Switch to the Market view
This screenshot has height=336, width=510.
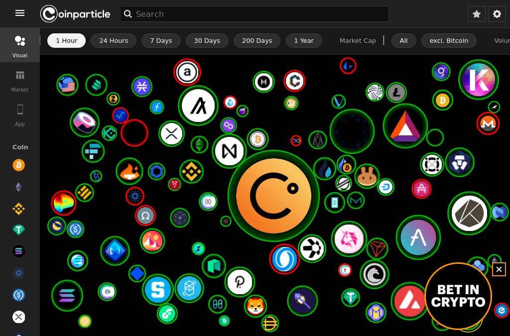click(20, 82)
